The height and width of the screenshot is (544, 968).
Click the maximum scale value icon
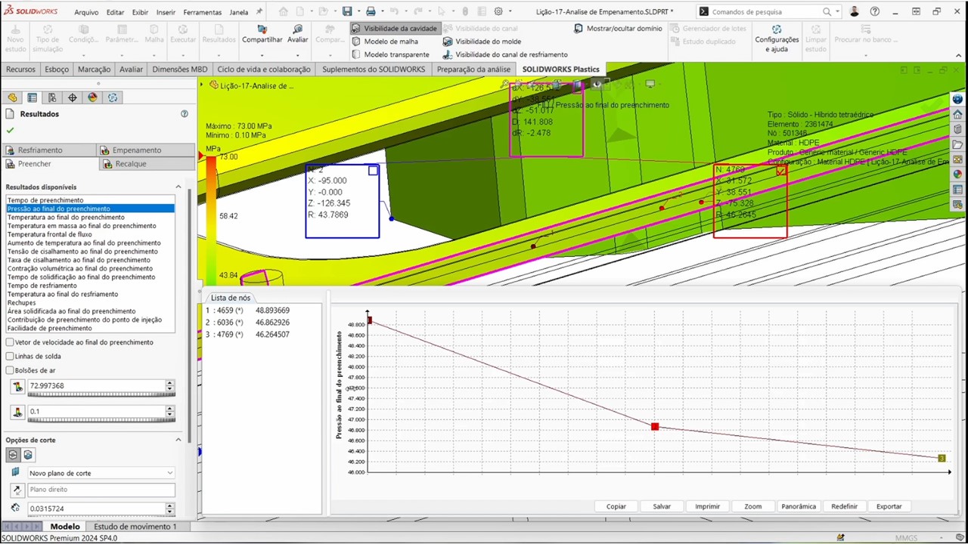[18, 387]
